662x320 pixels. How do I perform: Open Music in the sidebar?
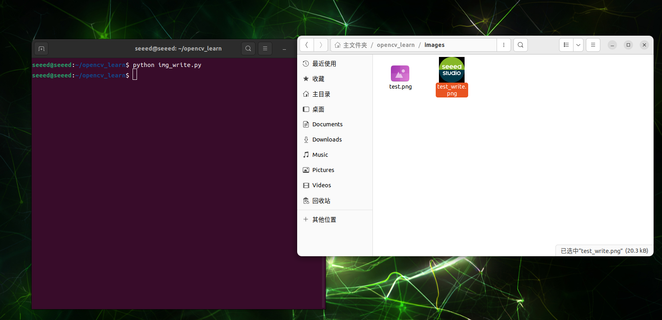335,155
